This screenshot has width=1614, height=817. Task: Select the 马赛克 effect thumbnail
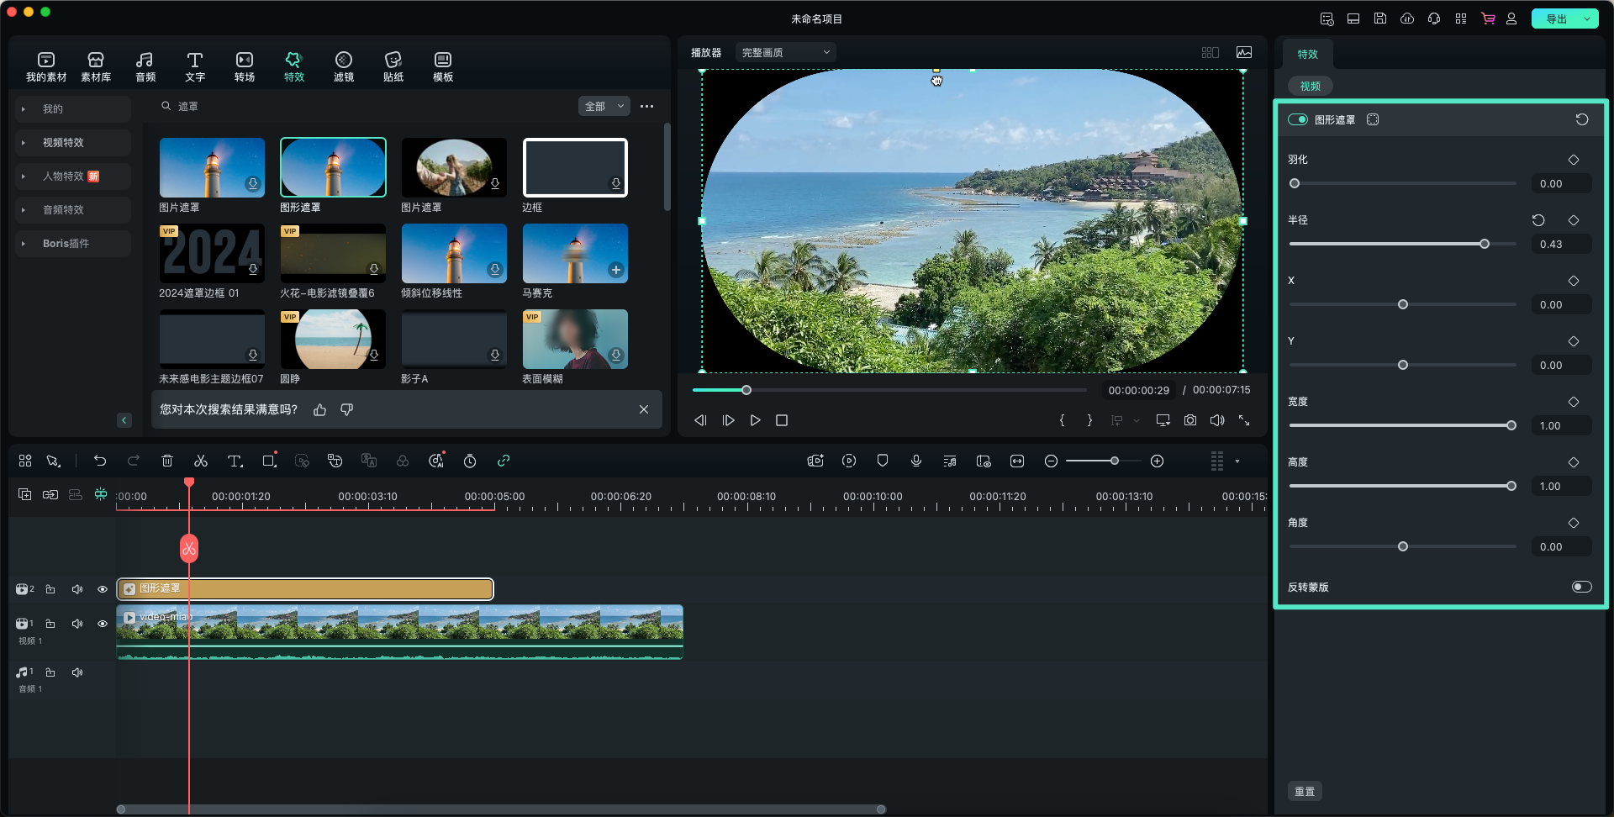tap(575, 254)
